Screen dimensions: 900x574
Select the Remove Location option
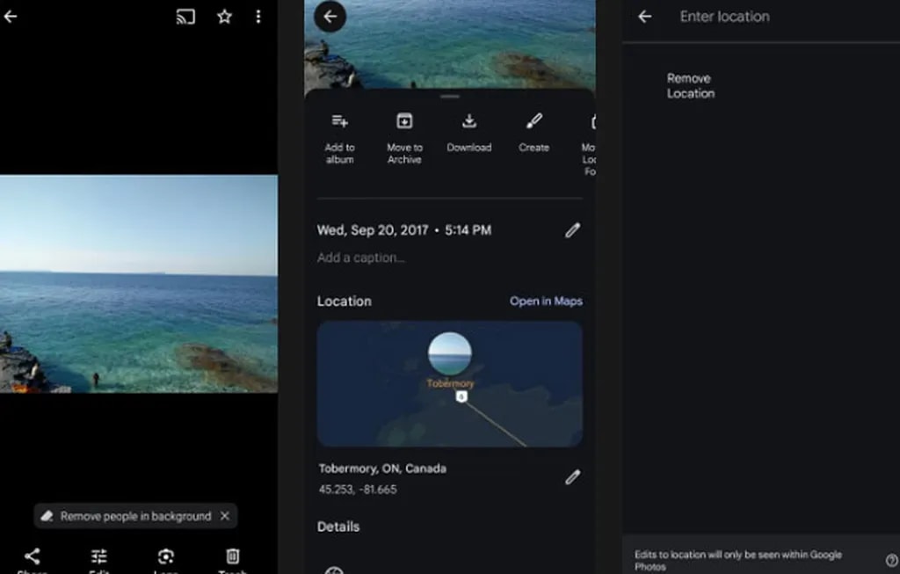(691, 85)
